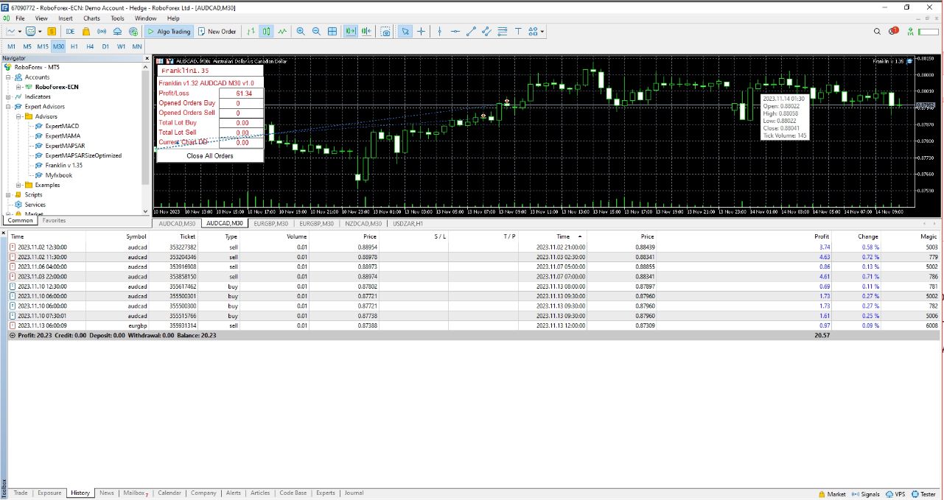Set timeframe to M15
The image size is (944, 500).
(43, 46)
